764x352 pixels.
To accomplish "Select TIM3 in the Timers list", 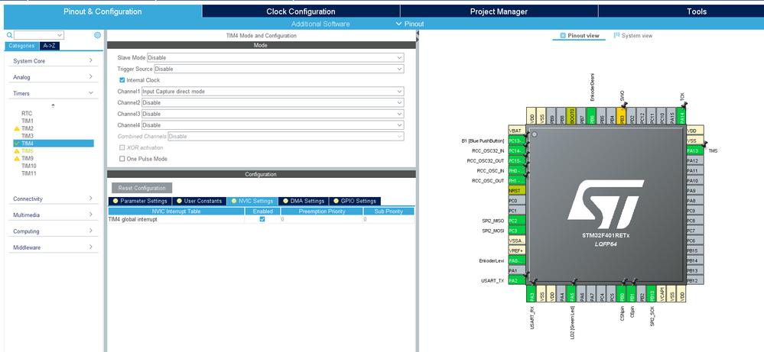I will [28, 136].
